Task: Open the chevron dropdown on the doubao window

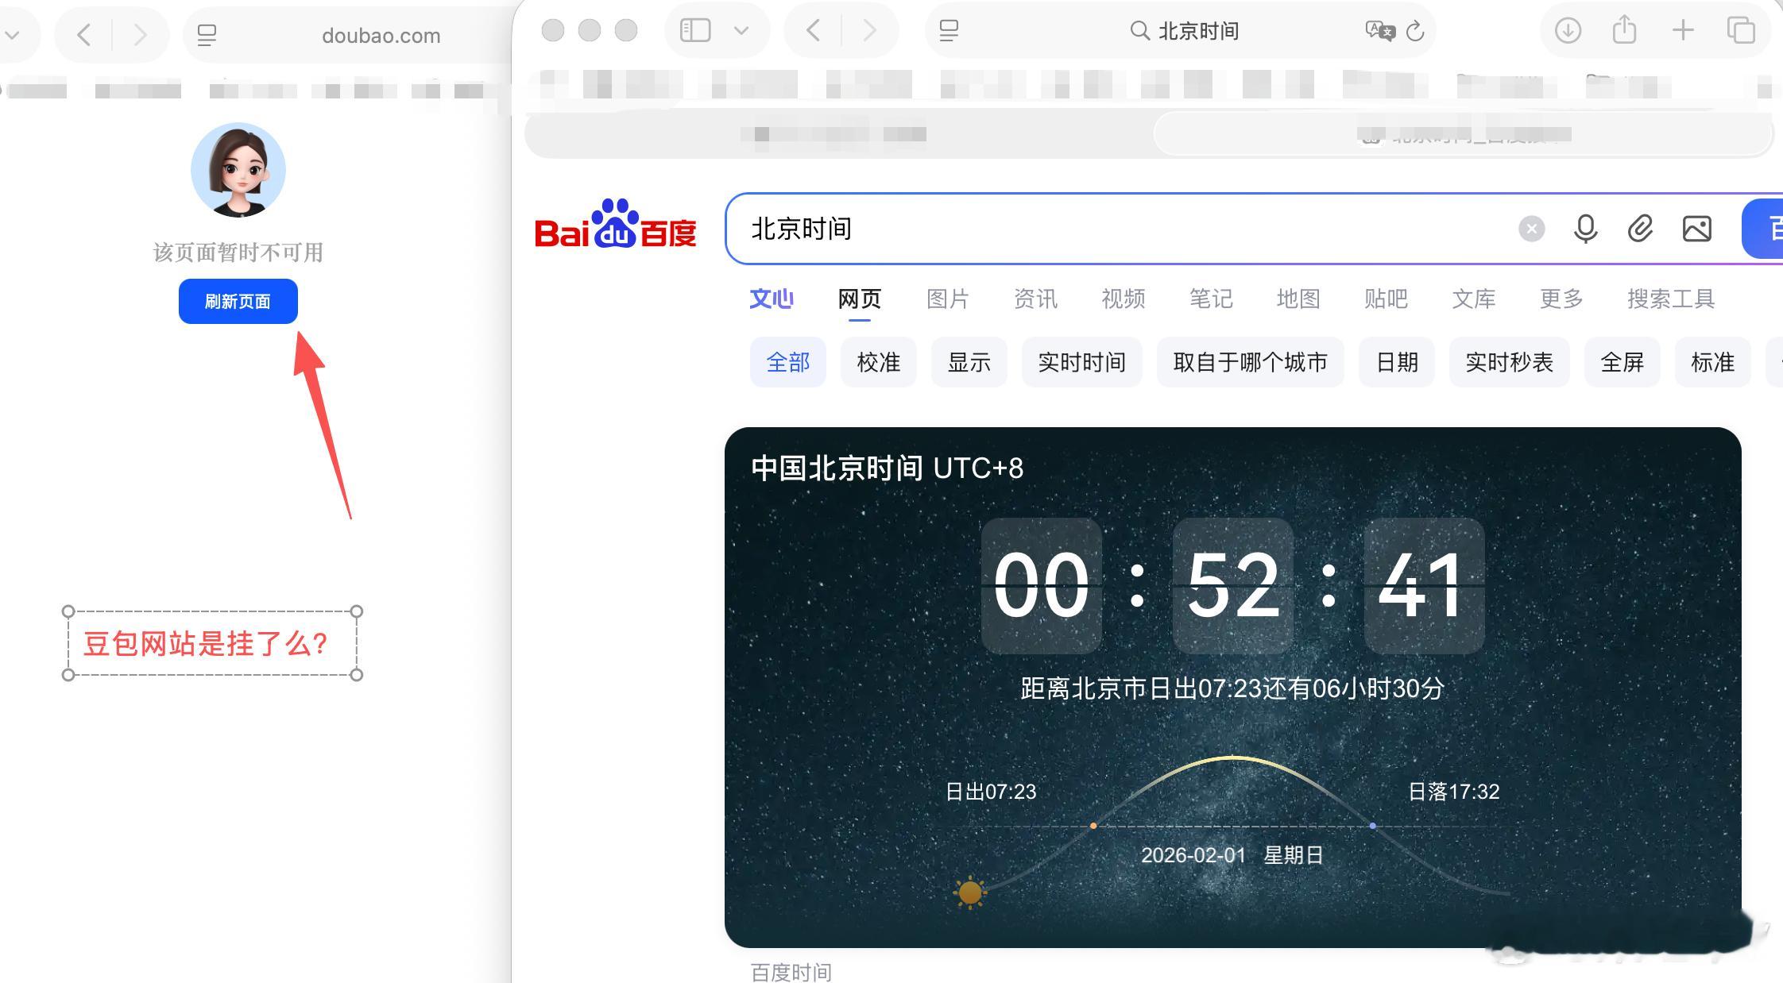Action: pyautogui.click(x=11, y=35)
